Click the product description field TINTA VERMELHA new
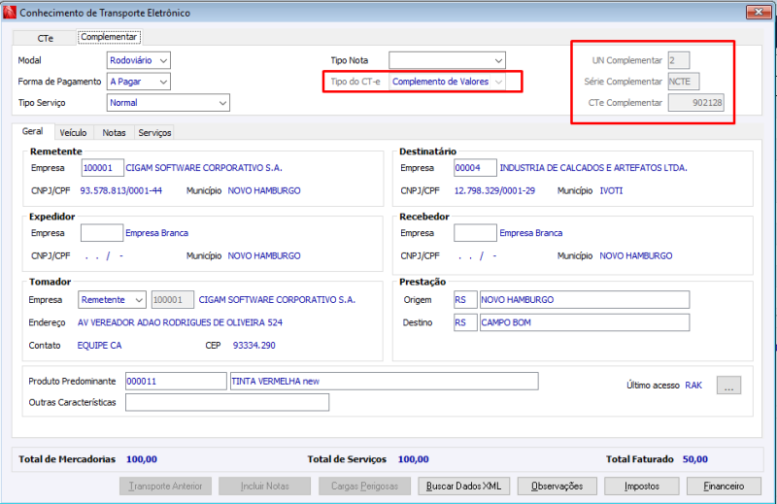777x504 pixels. (384, 381)
